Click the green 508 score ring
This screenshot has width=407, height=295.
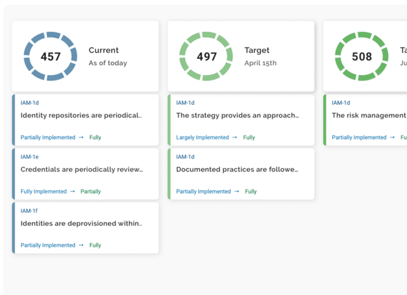(362, 56)
